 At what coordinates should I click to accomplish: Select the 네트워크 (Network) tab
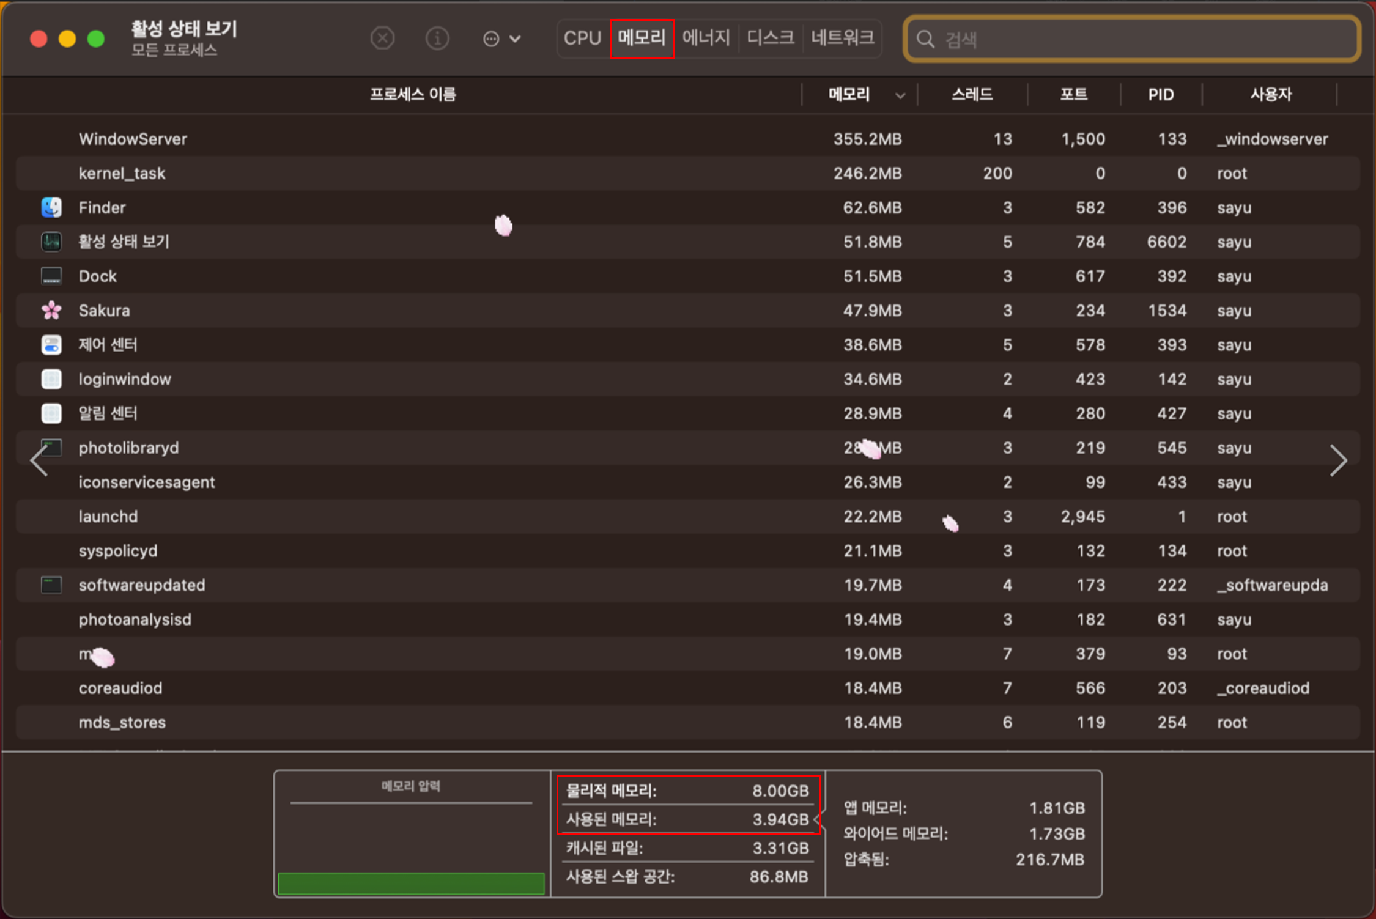(x=842, y=39)
